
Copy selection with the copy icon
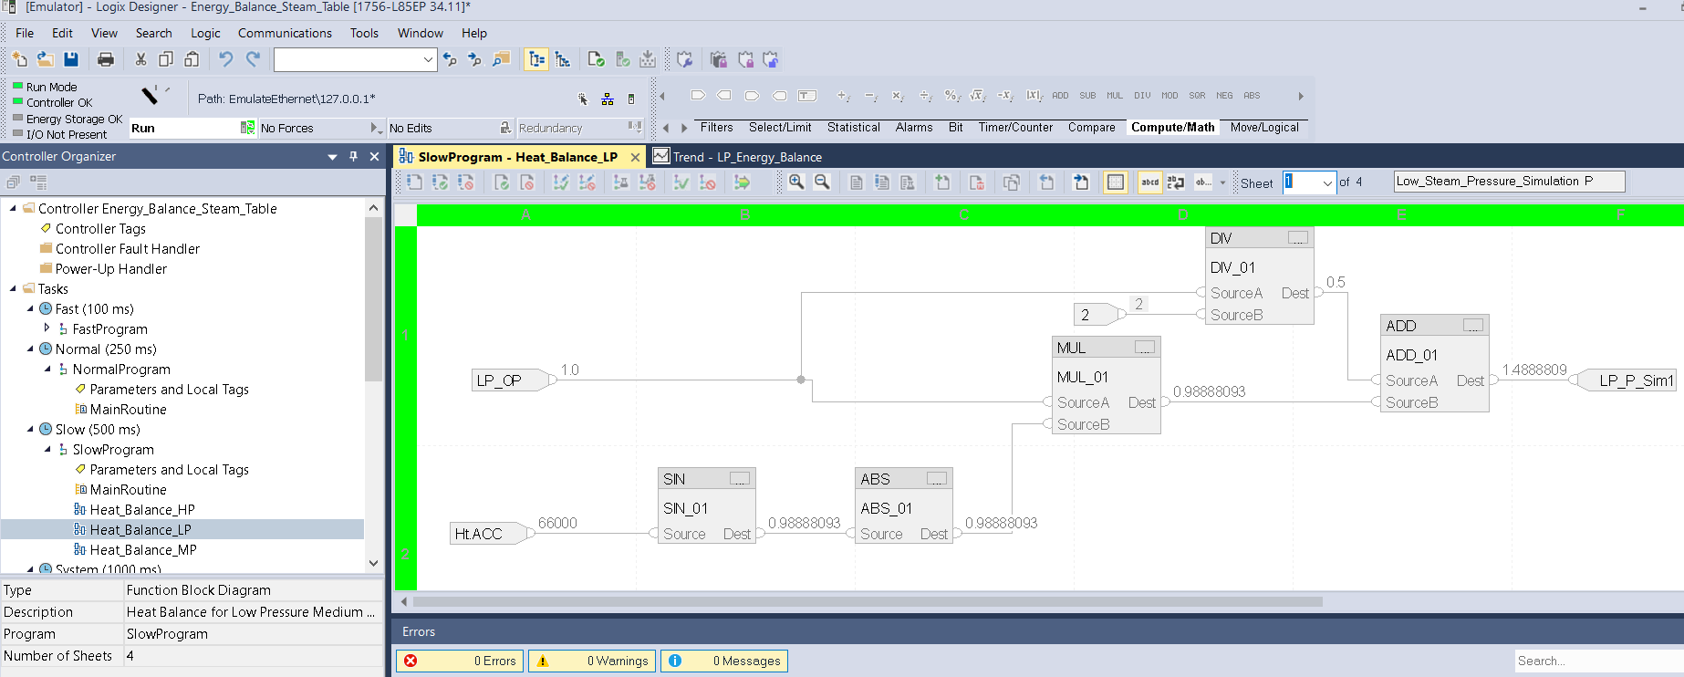pyautogui.click(x=166, y=59)
